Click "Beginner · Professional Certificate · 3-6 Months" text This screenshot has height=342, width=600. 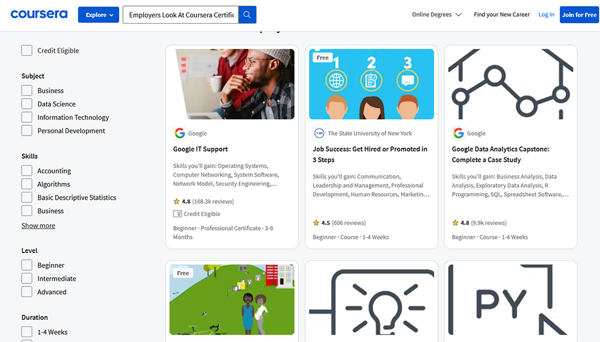pyautogui.click(x=223, y=232)
